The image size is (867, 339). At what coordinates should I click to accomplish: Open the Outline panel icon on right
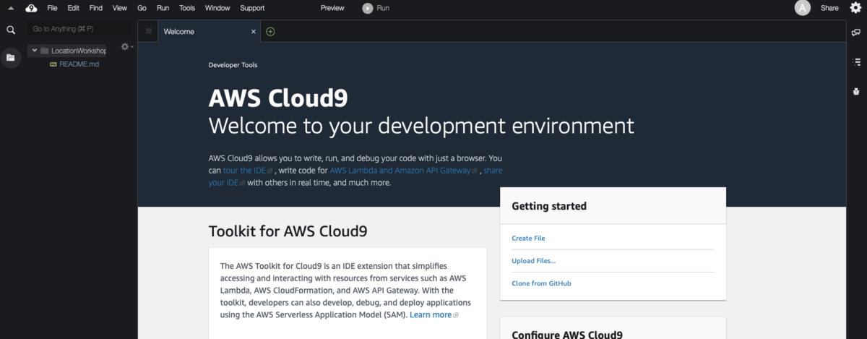[856, 63]
